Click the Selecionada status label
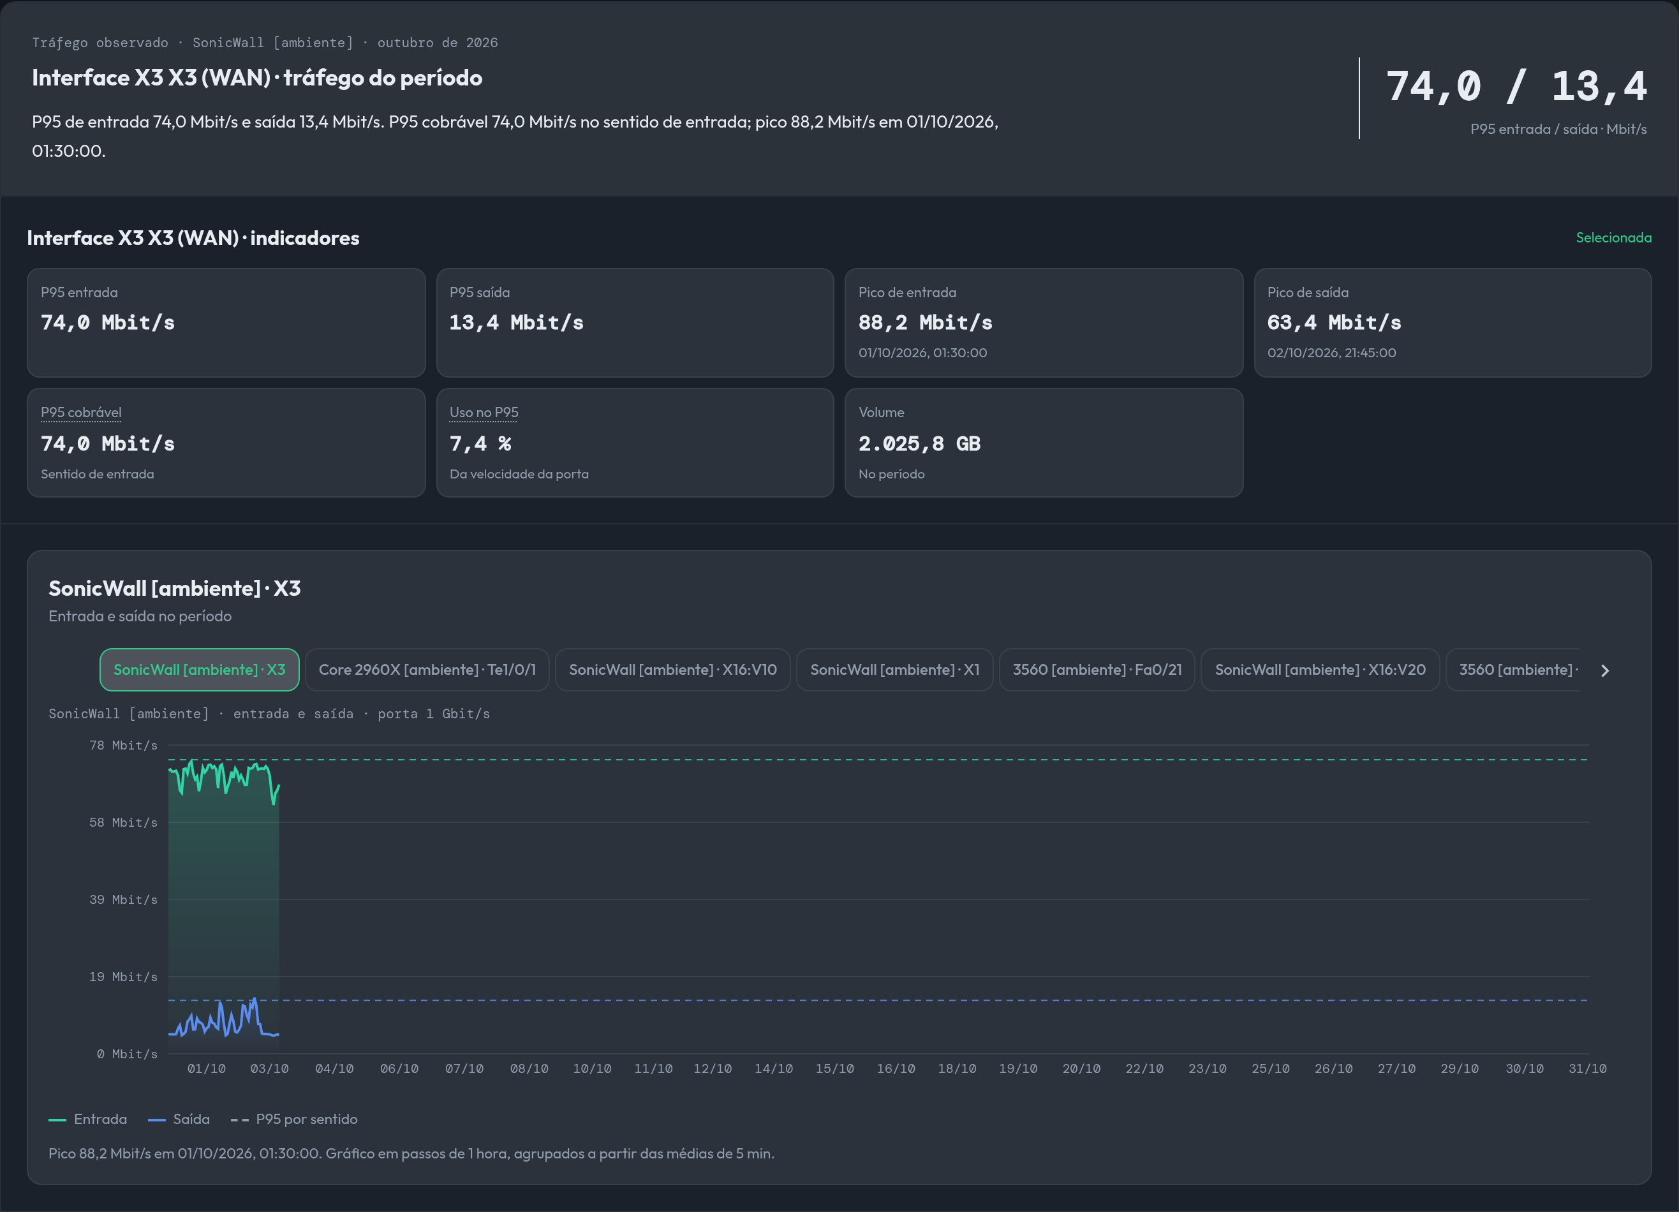Viewport: 1679px width, 1212px height. [1613, 238]
